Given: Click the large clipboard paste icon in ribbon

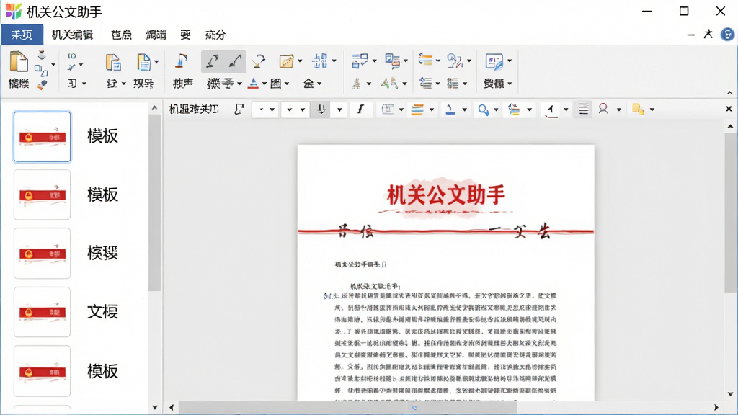Looking at the screenshot, I should tap(19, 62).
